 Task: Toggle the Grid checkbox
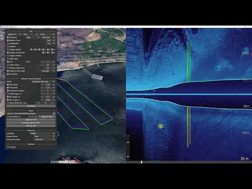(8, 62)
